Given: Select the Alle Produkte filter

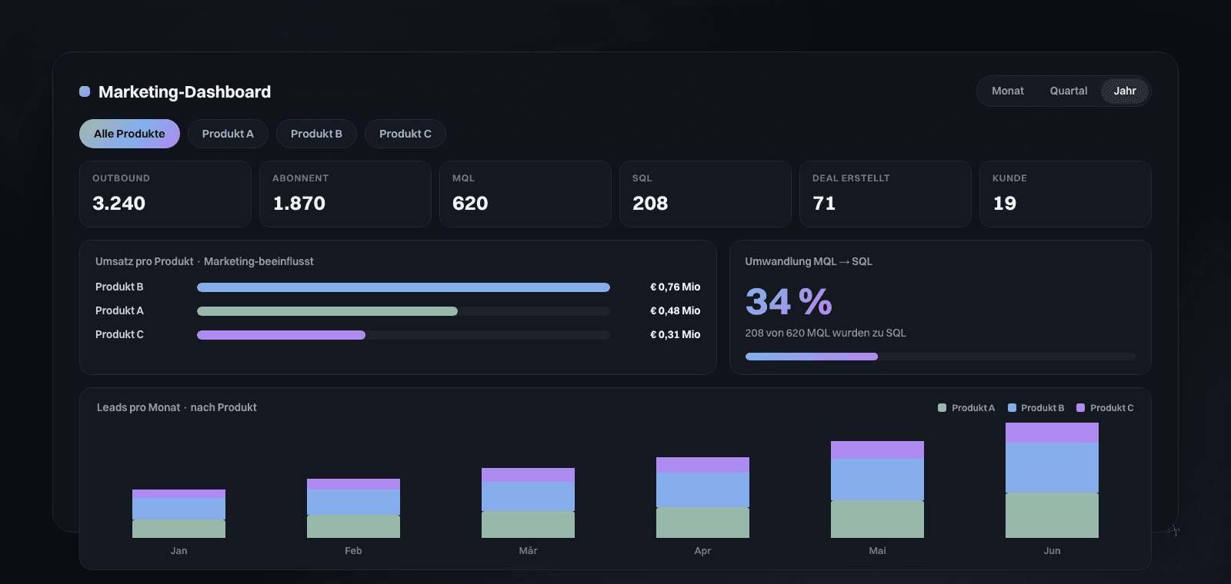Looking at the screenshot, I should [129, 134].
